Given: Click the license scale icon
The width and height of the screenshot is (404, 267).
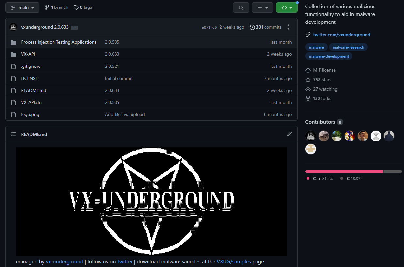Looking at the screenshot, I should tap(308, 70).
